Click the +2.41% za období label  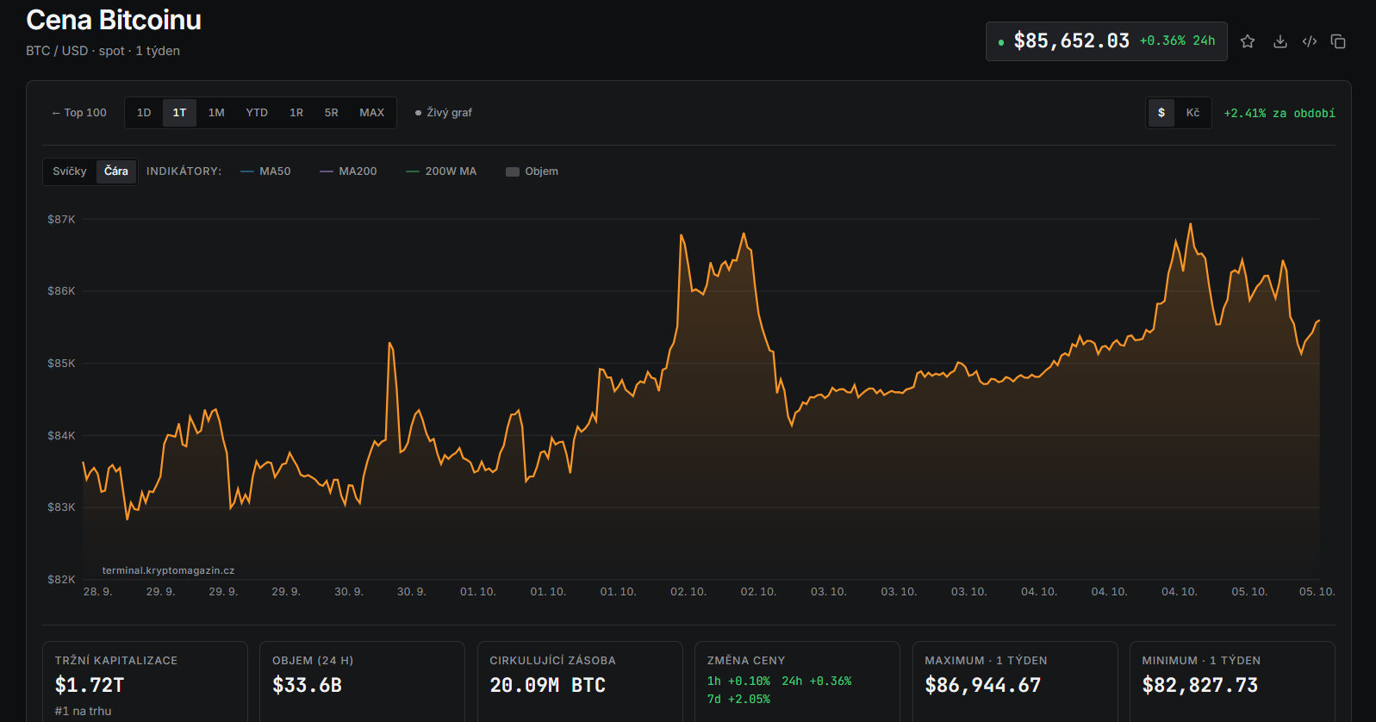click(x=1279, y=113)
